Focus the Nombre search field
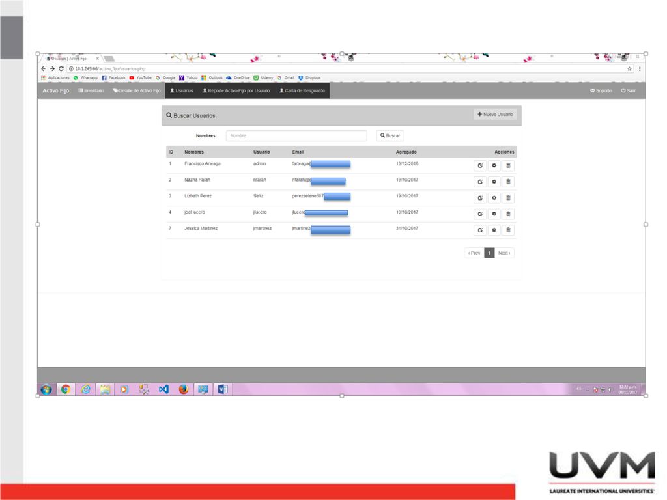 tap(296, 135)
